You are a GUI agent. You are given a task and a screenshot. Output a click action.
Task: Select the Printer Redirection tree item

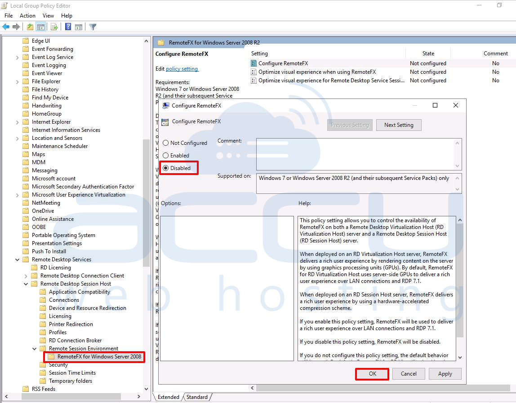(71, 324)
